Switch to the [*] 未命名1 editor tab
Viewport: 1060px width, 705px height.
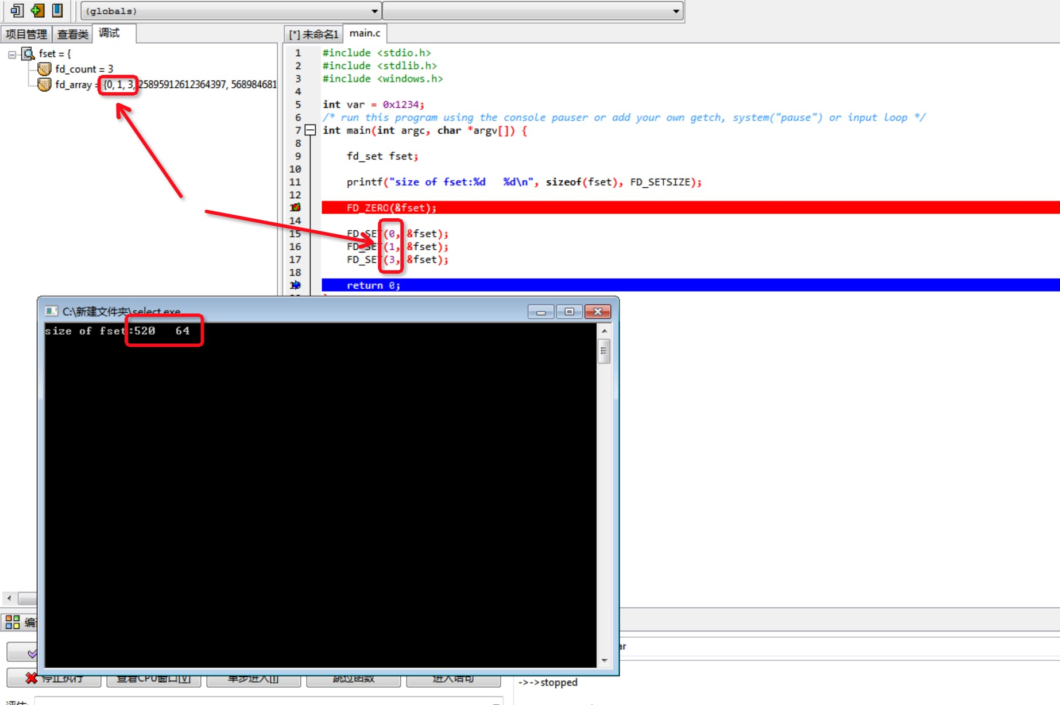click(x=314, y=34)
